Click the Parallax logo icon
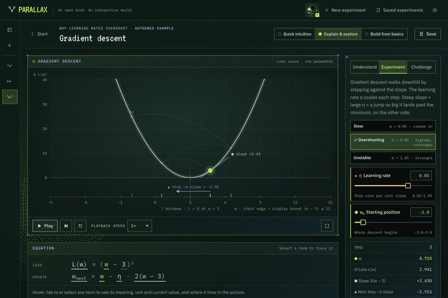448x298 pixels. coord(12,9)
